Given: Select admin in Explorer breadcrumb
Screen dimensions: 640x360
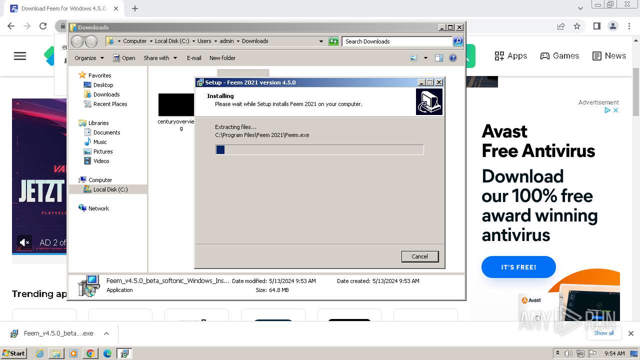Looking at the screenshot, I should point(226,41).
